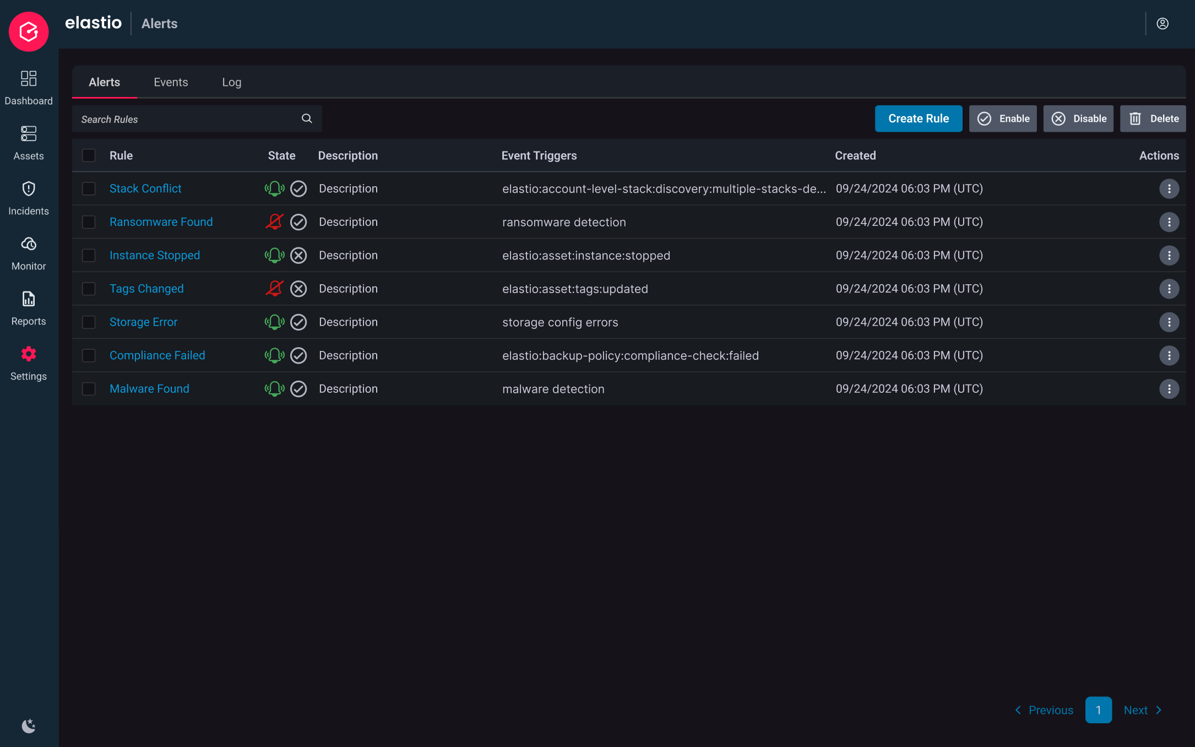Click the Create Rule button

918,118
